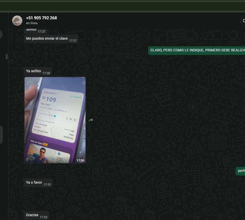The height and width of the screenshot is (220, 245).
Task: Click the forward arrow beside the photo
Action: (91, 120)
